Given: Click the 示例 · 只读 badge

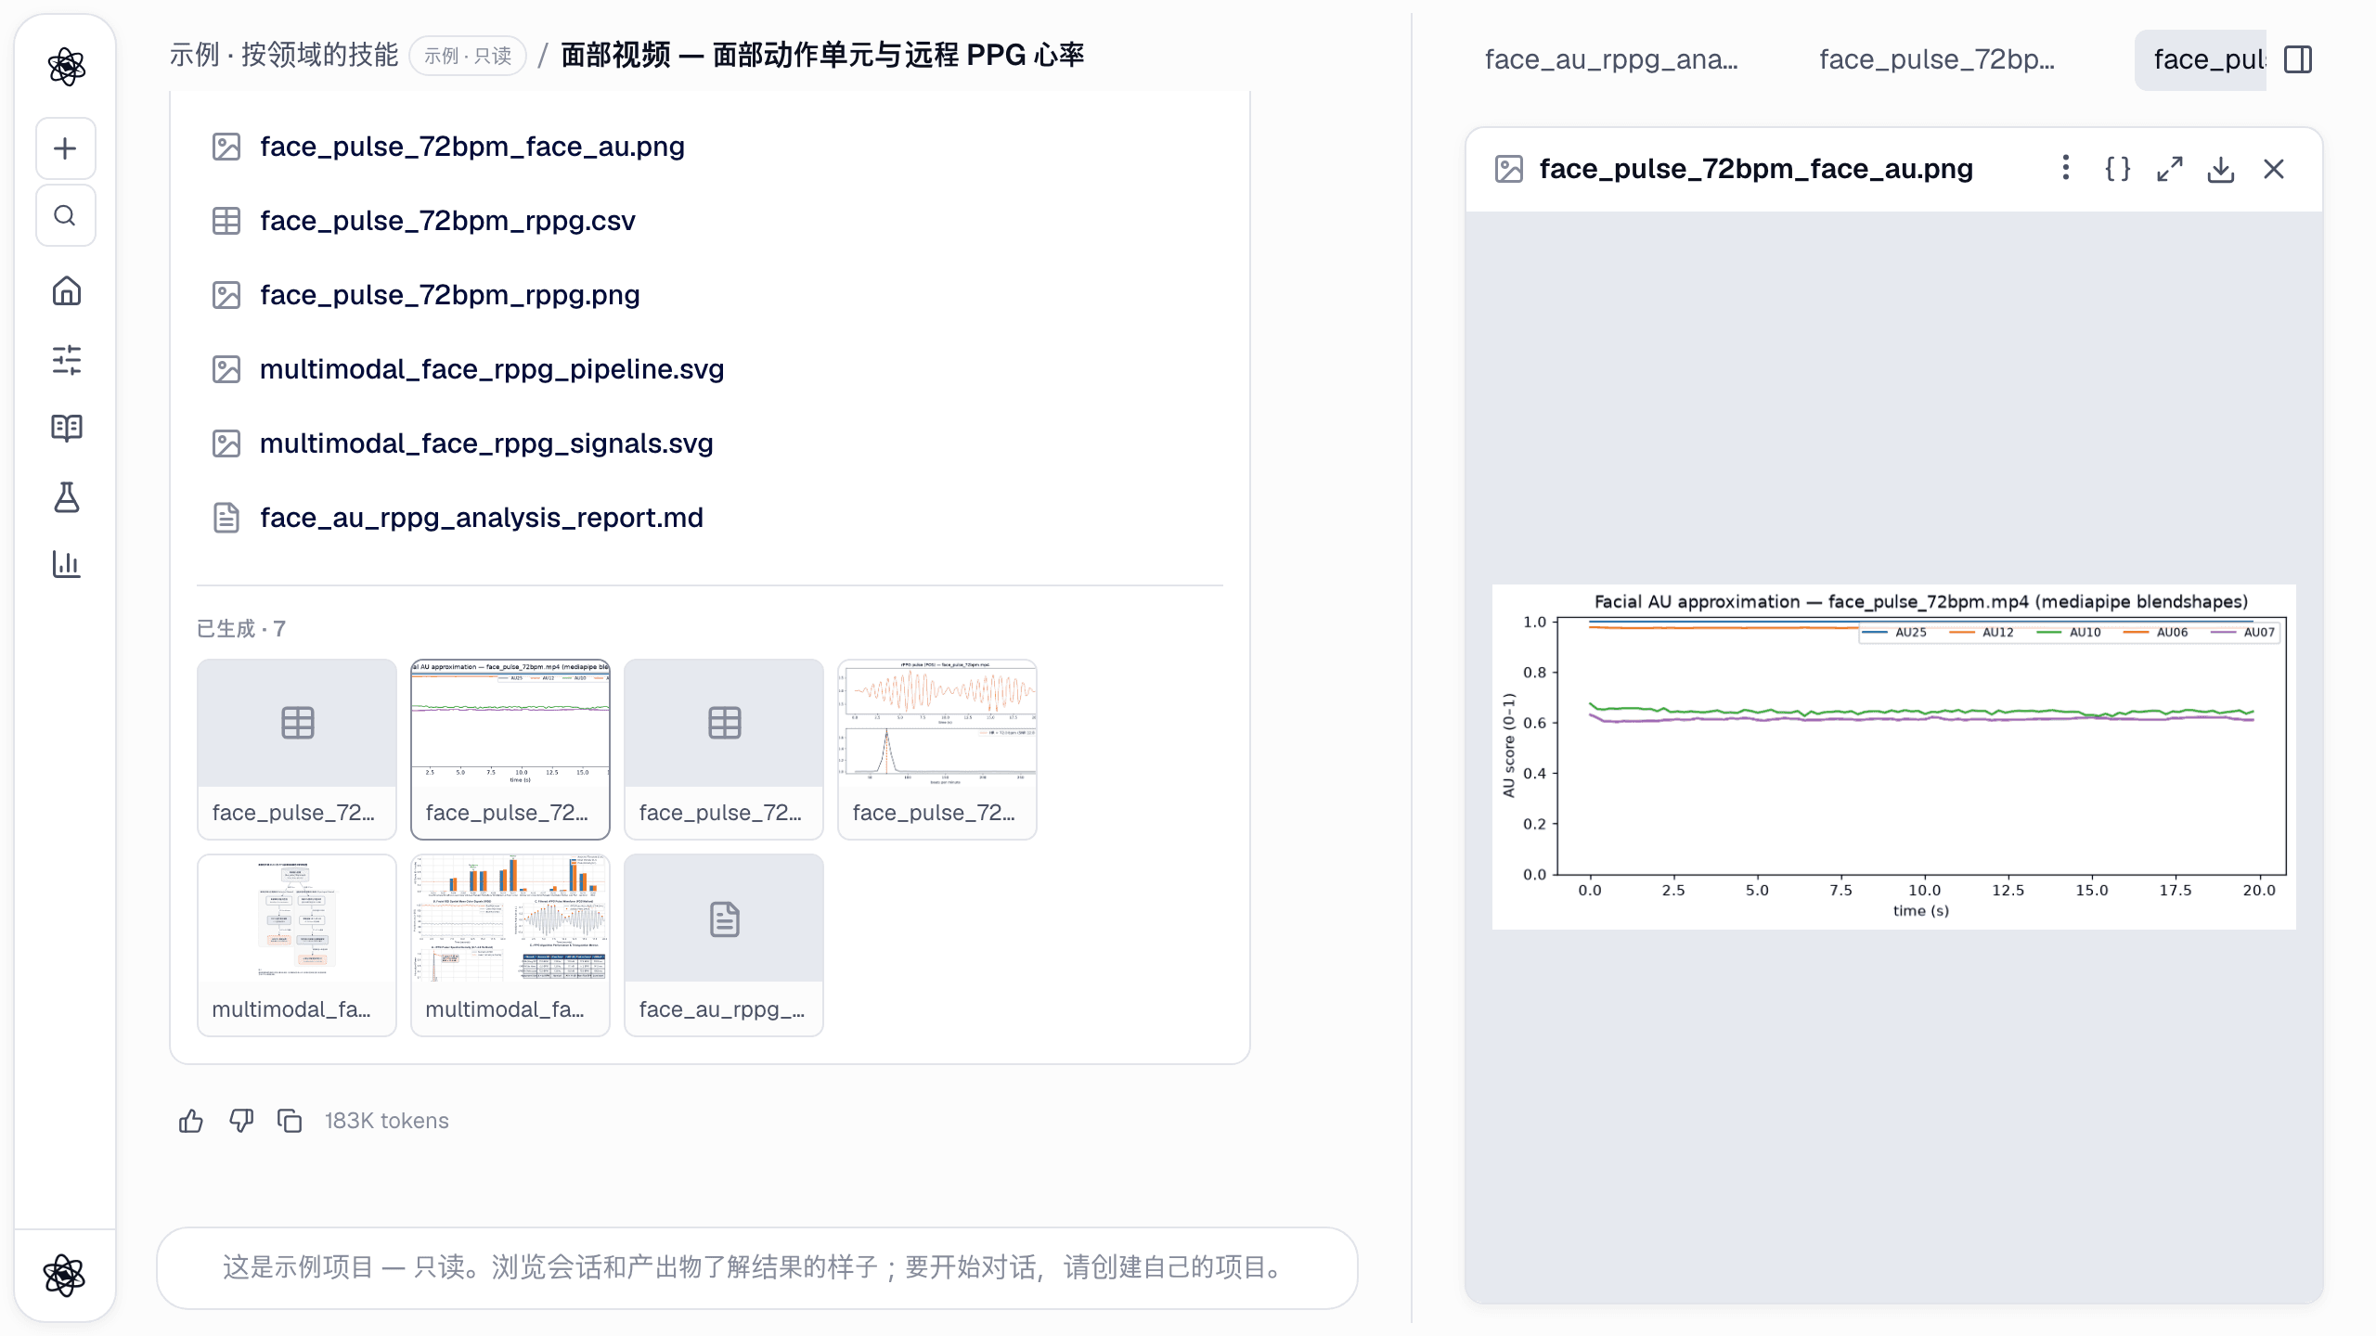Looking at the screenshot, I should [x=468, y=56].
